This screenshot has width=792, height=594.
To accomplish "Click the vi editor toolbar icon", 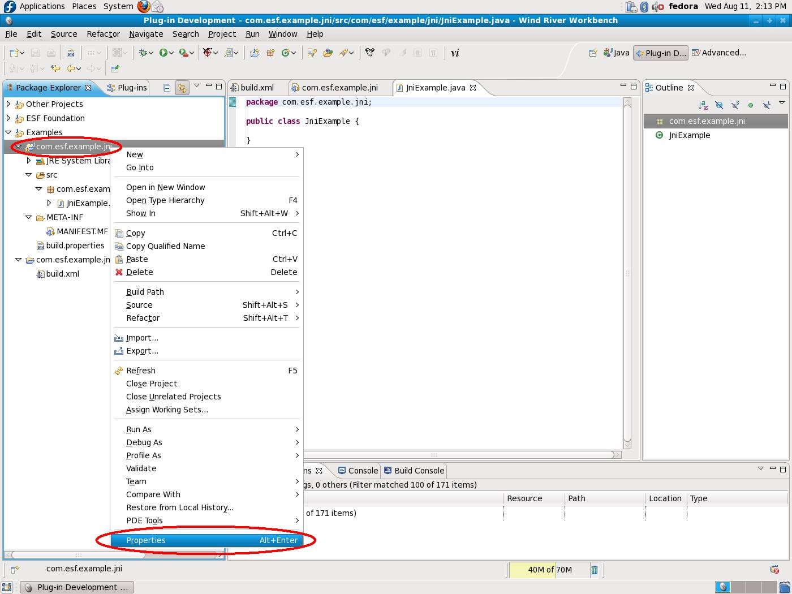I will click(x=455, y=53).
